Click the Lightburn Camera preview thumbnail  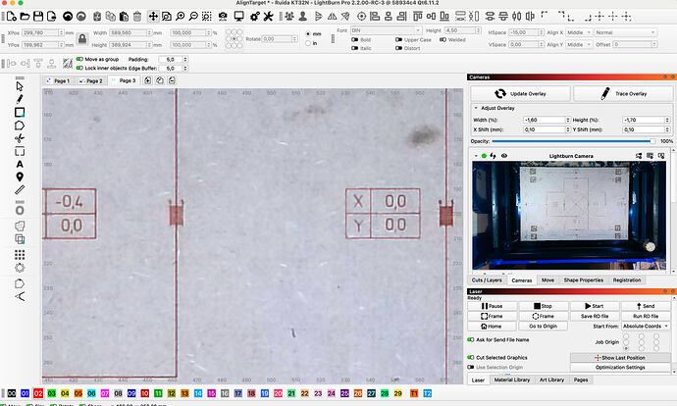coord(569,216)
